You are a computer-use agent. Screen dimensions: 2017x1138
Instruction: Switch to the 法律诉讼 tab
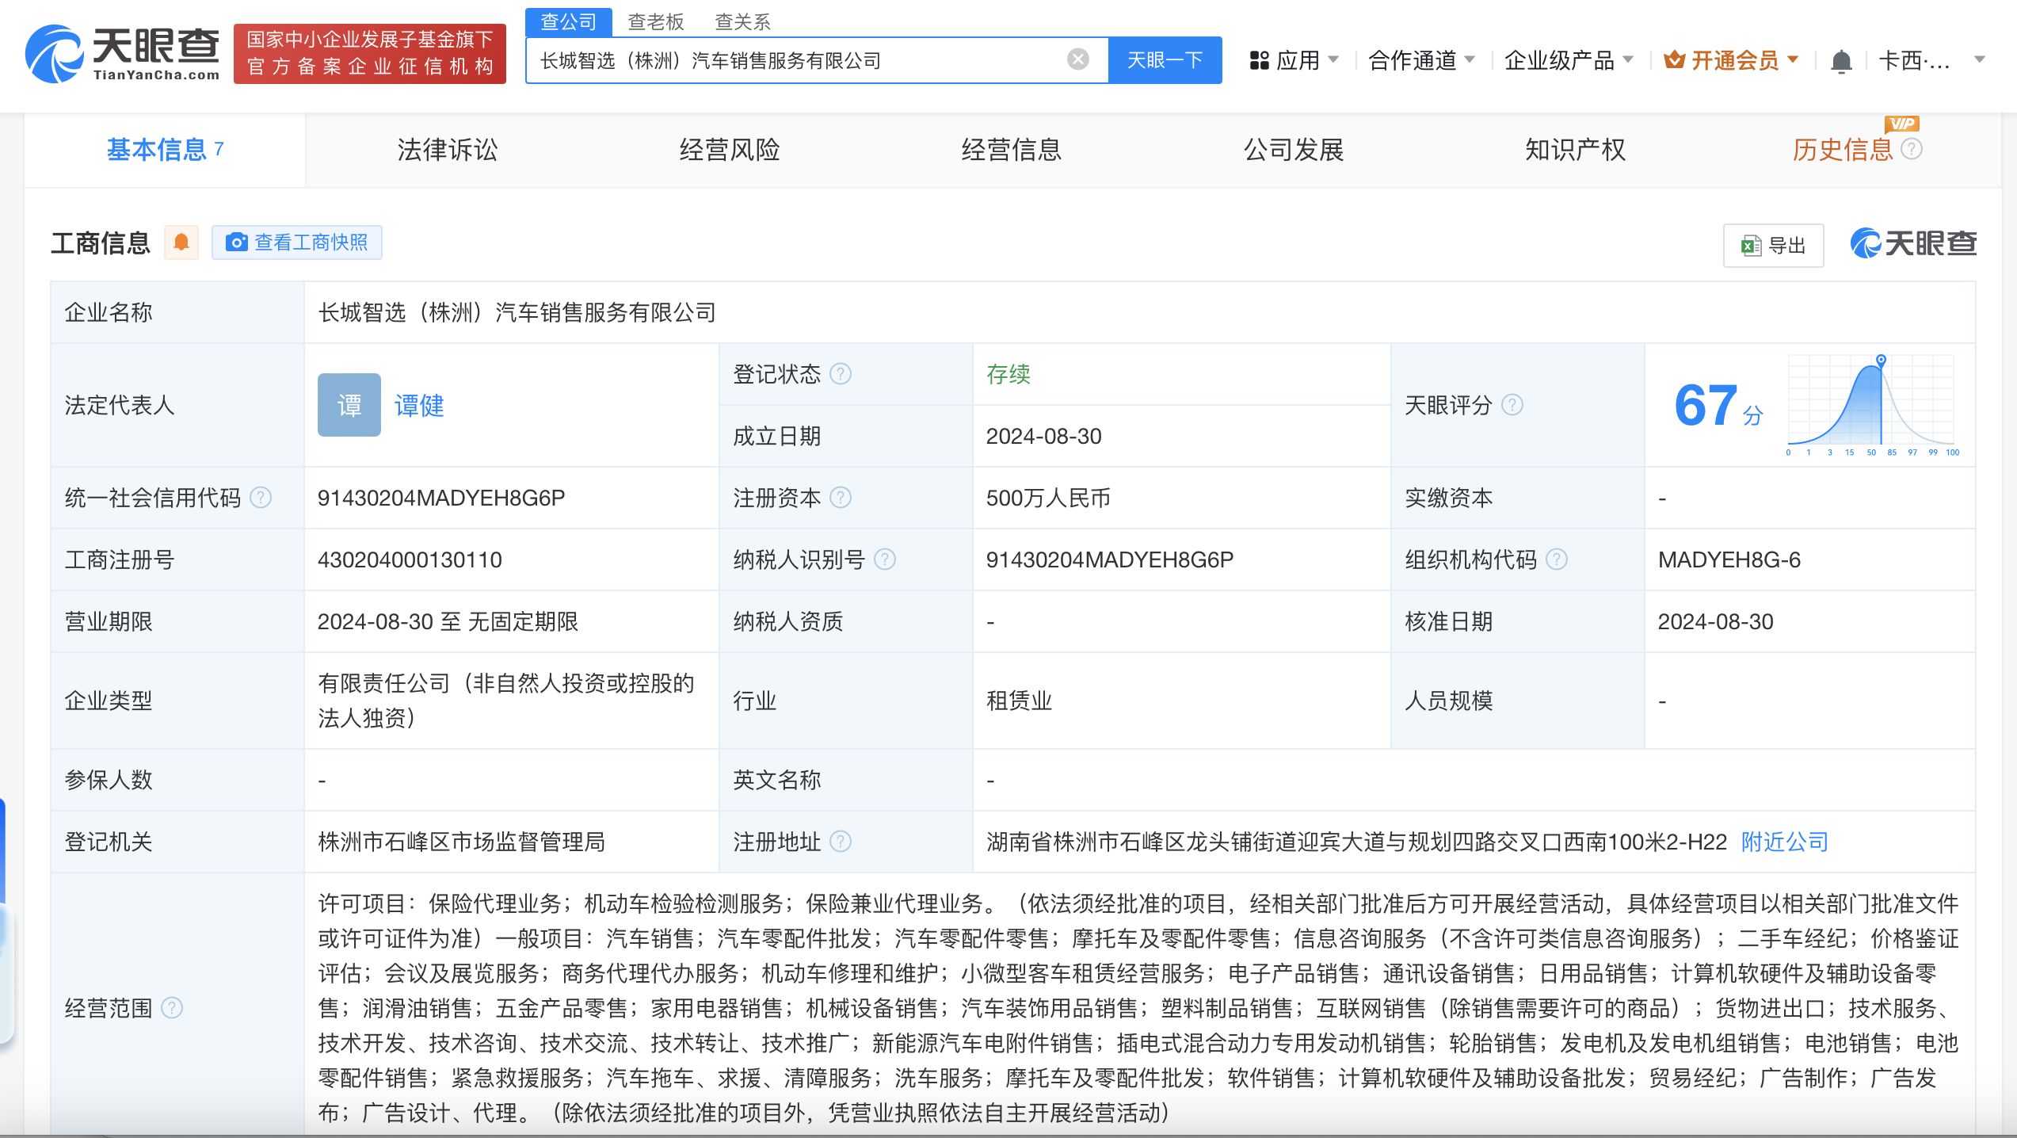pyautogui.click(x=448, y=149)
